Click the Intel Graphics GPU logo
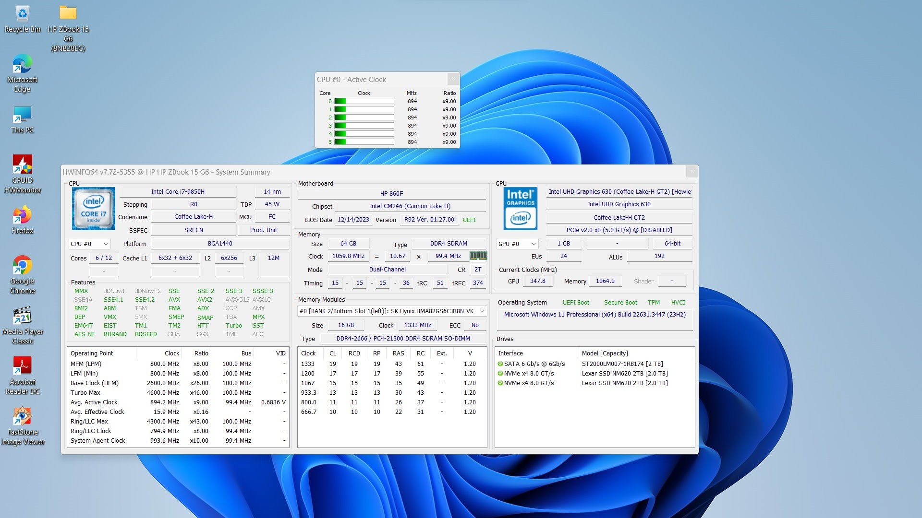The height and width of the screenshot is (518, 922). 521,209
